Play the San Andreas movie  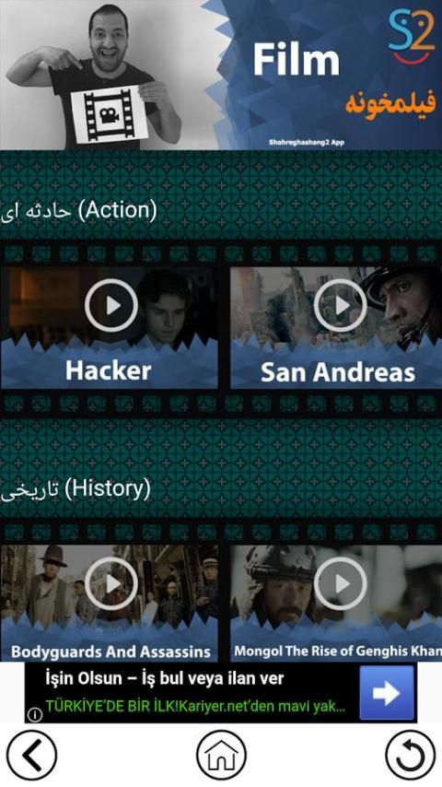coord(341,305)
